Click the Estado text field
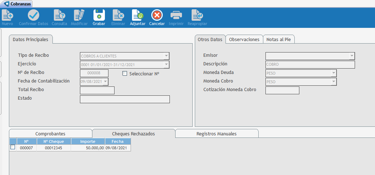This screenshot has width=375, height=175. [125, 99]
